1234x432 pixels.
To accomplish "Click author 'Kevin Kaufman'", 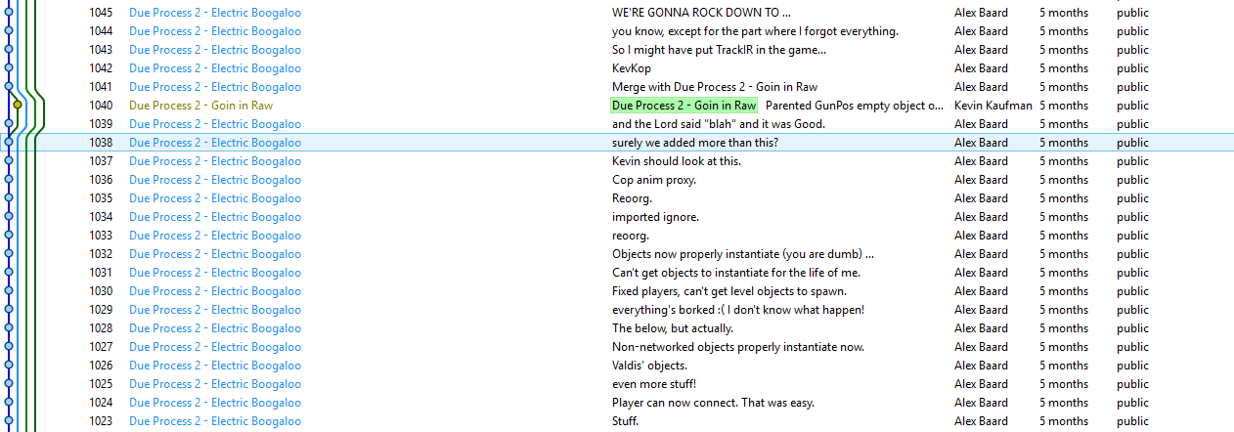I will point(992,106).
